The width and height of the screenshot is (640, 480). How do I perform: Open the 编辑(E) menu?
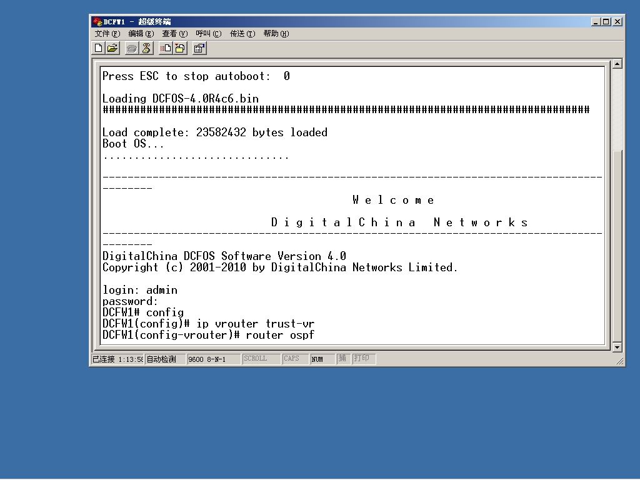141,34
